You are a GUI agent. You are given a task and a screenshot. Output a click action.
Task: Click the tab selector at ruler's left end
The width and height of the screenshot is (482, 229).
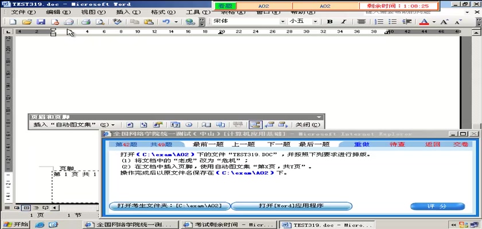click(x=7, y=31)
